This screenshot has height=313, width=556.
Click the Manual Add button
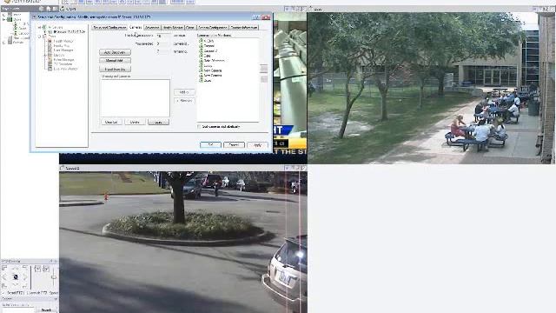115,61
